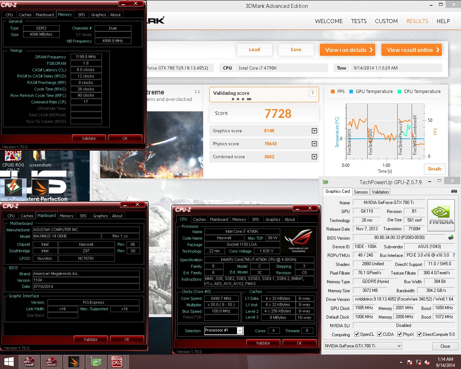Screen dimensions: 461x369
Task: Toggle DirectCompute 5.0 checkbox in GPU-Z
Action: tap(419, 334)
